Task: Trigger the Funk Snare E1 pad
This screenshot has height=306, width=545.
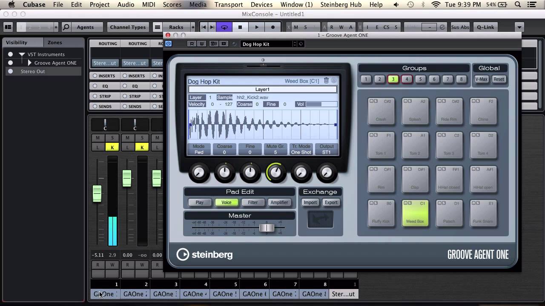Action: [x=483, y=213]
